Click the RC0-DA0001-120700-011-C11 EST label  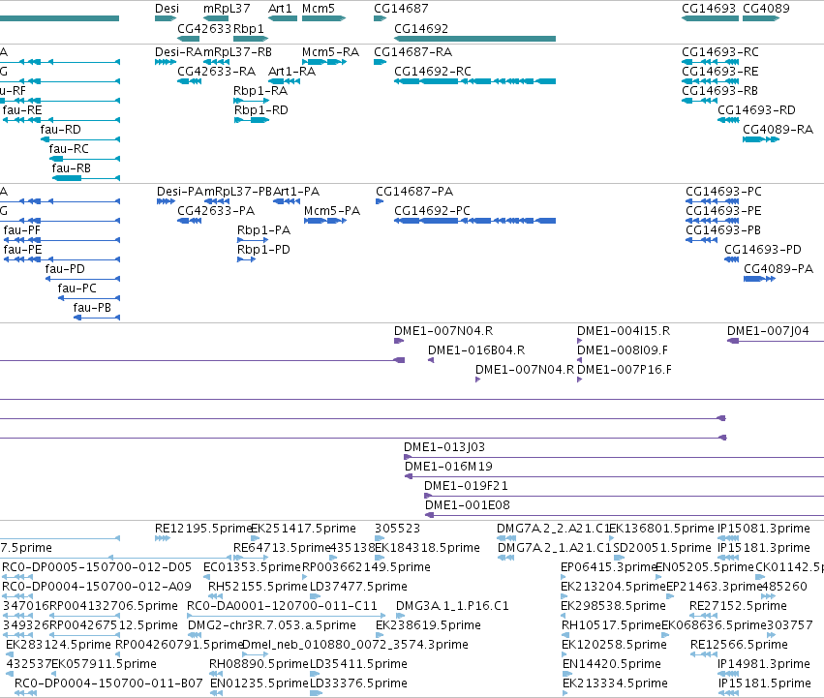(282, 607)
